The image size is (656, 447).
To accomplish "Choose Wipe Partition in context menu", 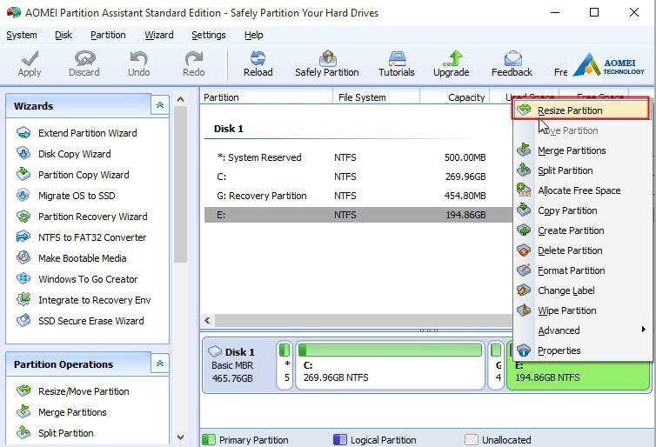I will pos(581,310).
